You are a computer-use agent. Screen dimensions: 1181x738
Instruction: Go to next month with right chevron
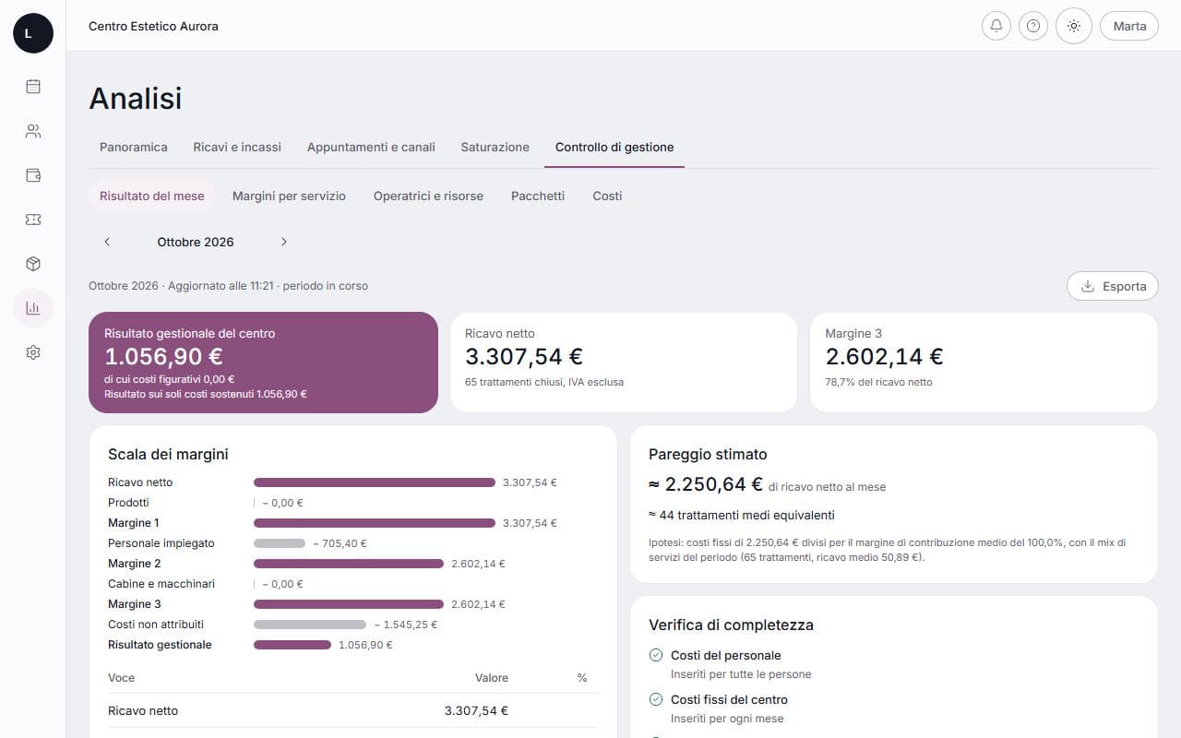click(x=283, y=242)
